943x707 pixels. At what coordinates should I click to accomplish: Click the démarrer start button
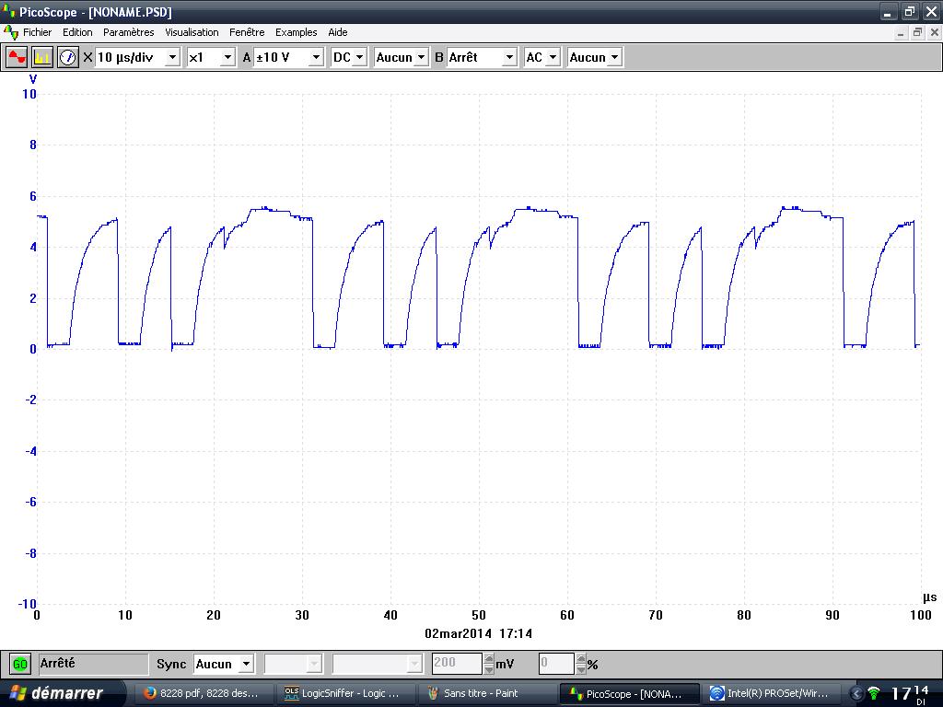click(x=63, y=693)
